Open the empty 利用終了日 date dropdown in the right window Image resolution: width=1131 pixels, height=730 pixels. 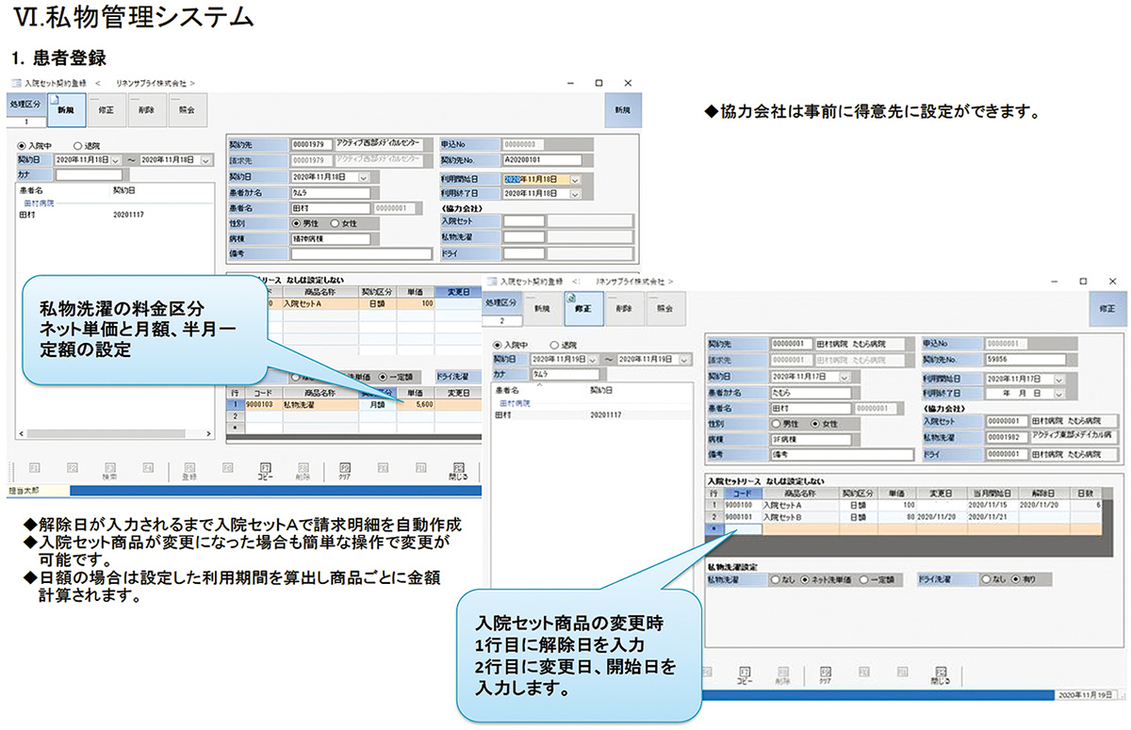click(x=1058, y=393)
